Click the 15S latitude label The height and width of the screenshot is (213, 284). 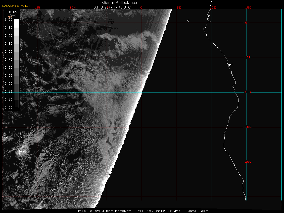(x=248, y=127)
